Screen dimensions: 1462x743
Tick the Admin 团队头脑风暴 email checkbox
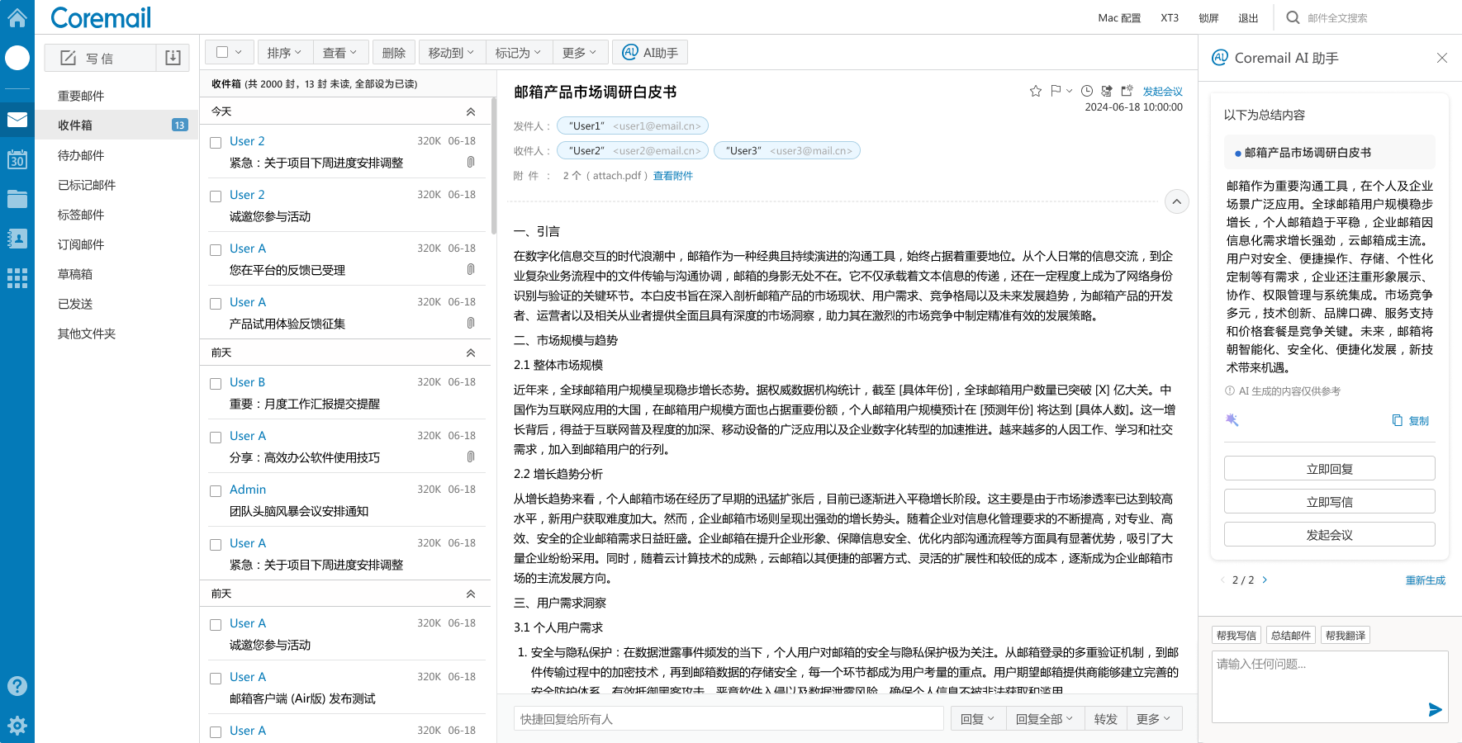[216, 491]
